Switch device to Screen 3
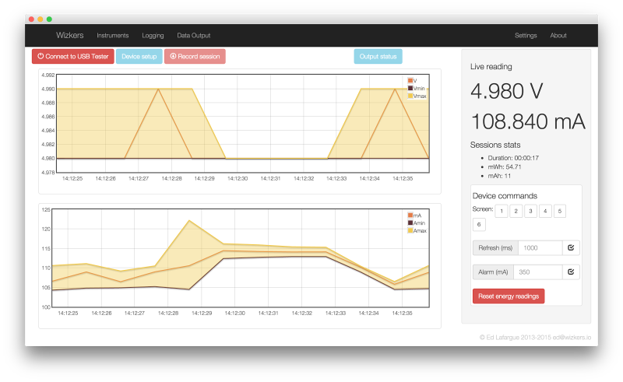This screenshot has height=382, width=623. tap(530, 212)
